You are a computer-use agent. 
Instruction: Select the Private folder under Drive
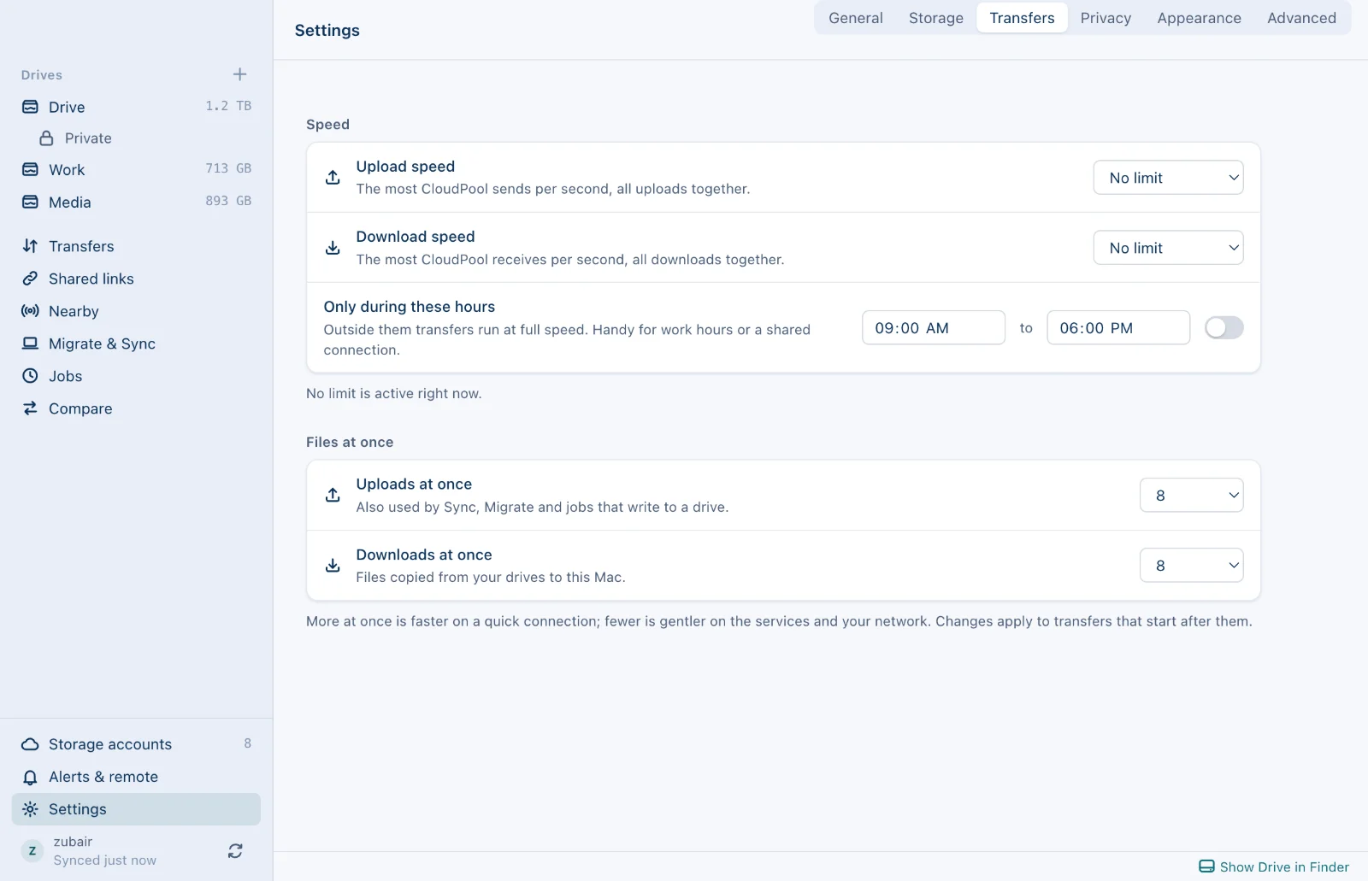136,138
